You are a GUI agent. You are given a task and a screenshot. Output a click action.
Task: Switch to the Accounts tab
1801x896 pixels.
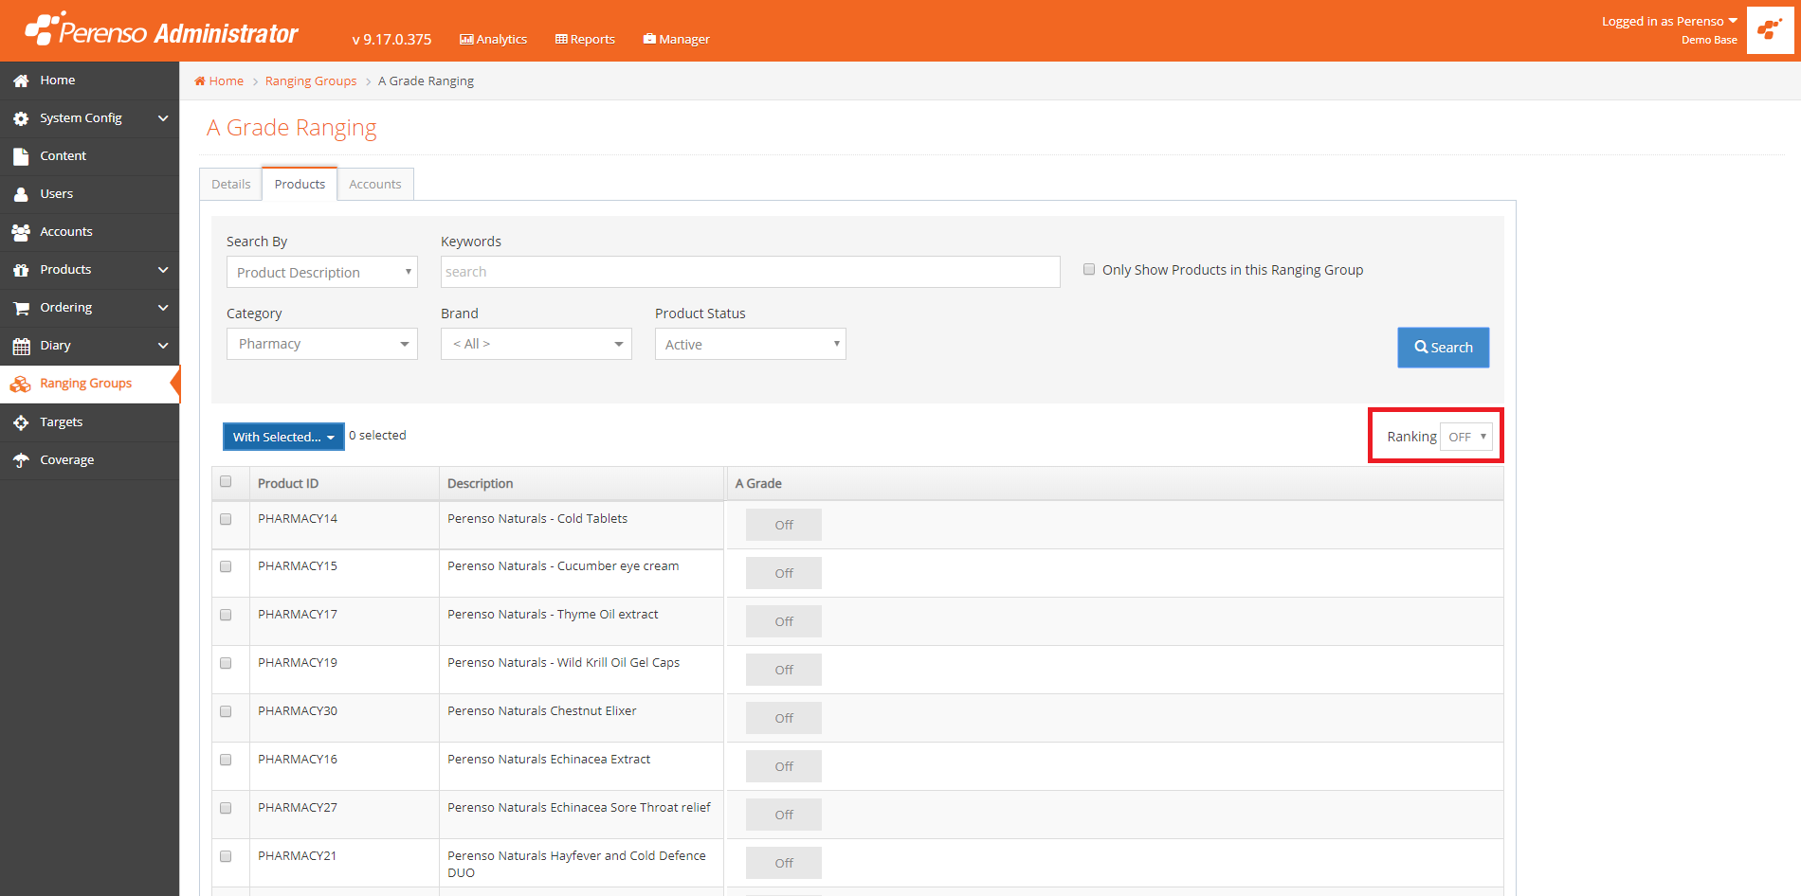[x=375, y=184]
